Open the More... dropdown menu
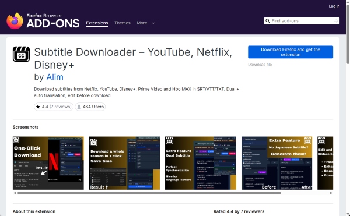Screen dimensions: 350x216 (145, 23)
